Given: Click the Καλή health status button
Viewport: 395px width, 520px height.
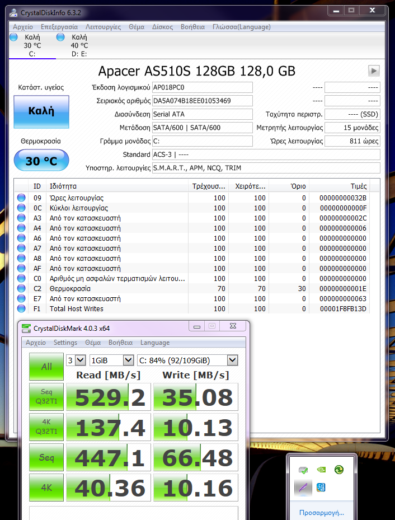Looking at the screenshot, I should coord(41,112).
